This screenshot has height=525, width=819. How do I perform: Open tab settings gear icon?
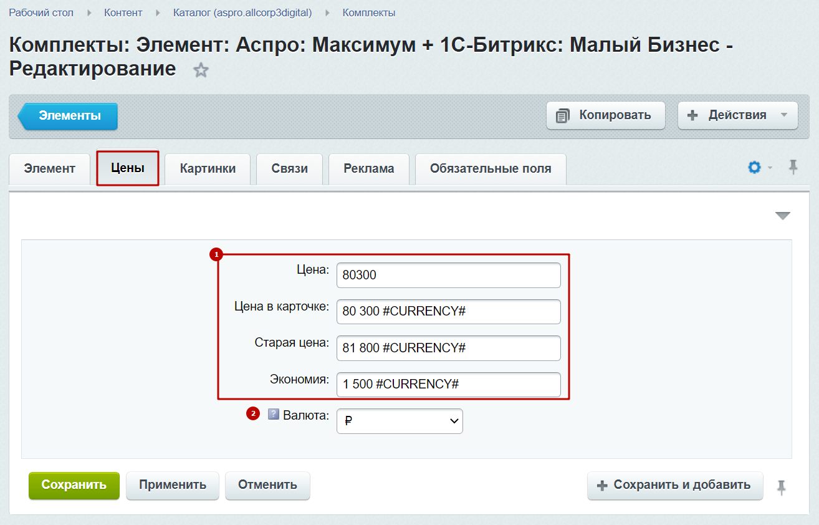coord(755,167)
